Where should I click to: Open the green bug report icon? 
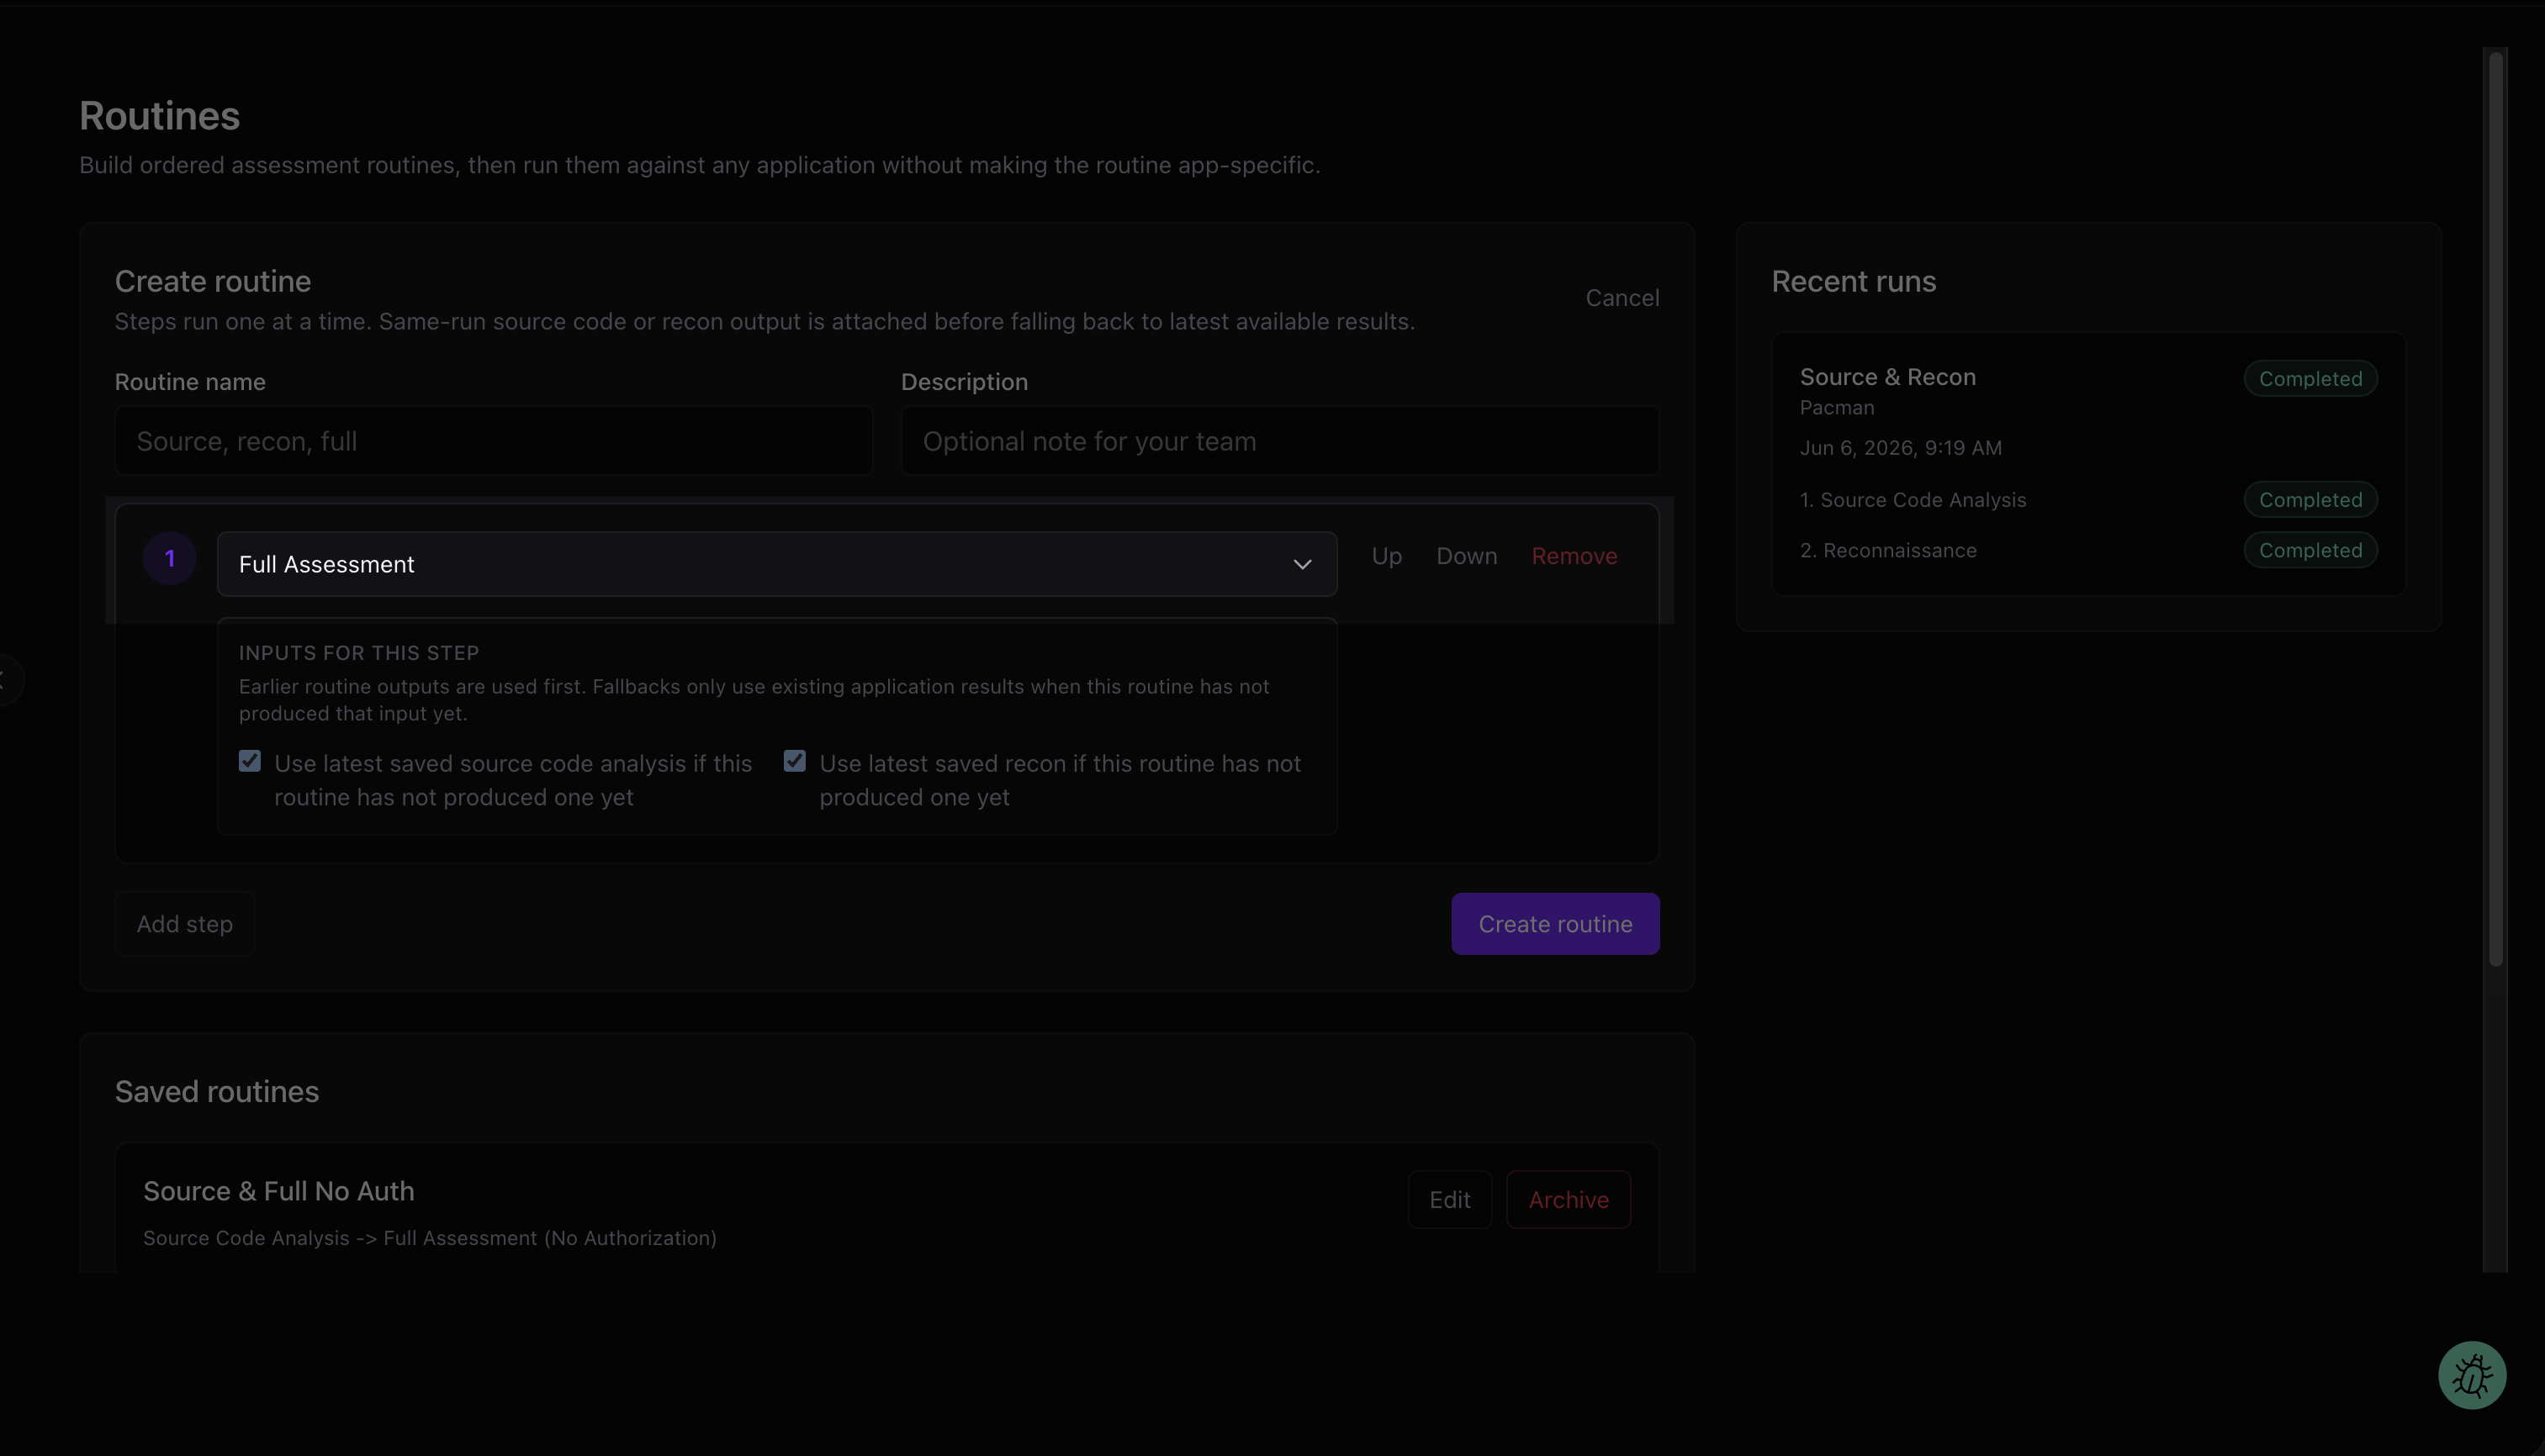pos(2472,1375)
